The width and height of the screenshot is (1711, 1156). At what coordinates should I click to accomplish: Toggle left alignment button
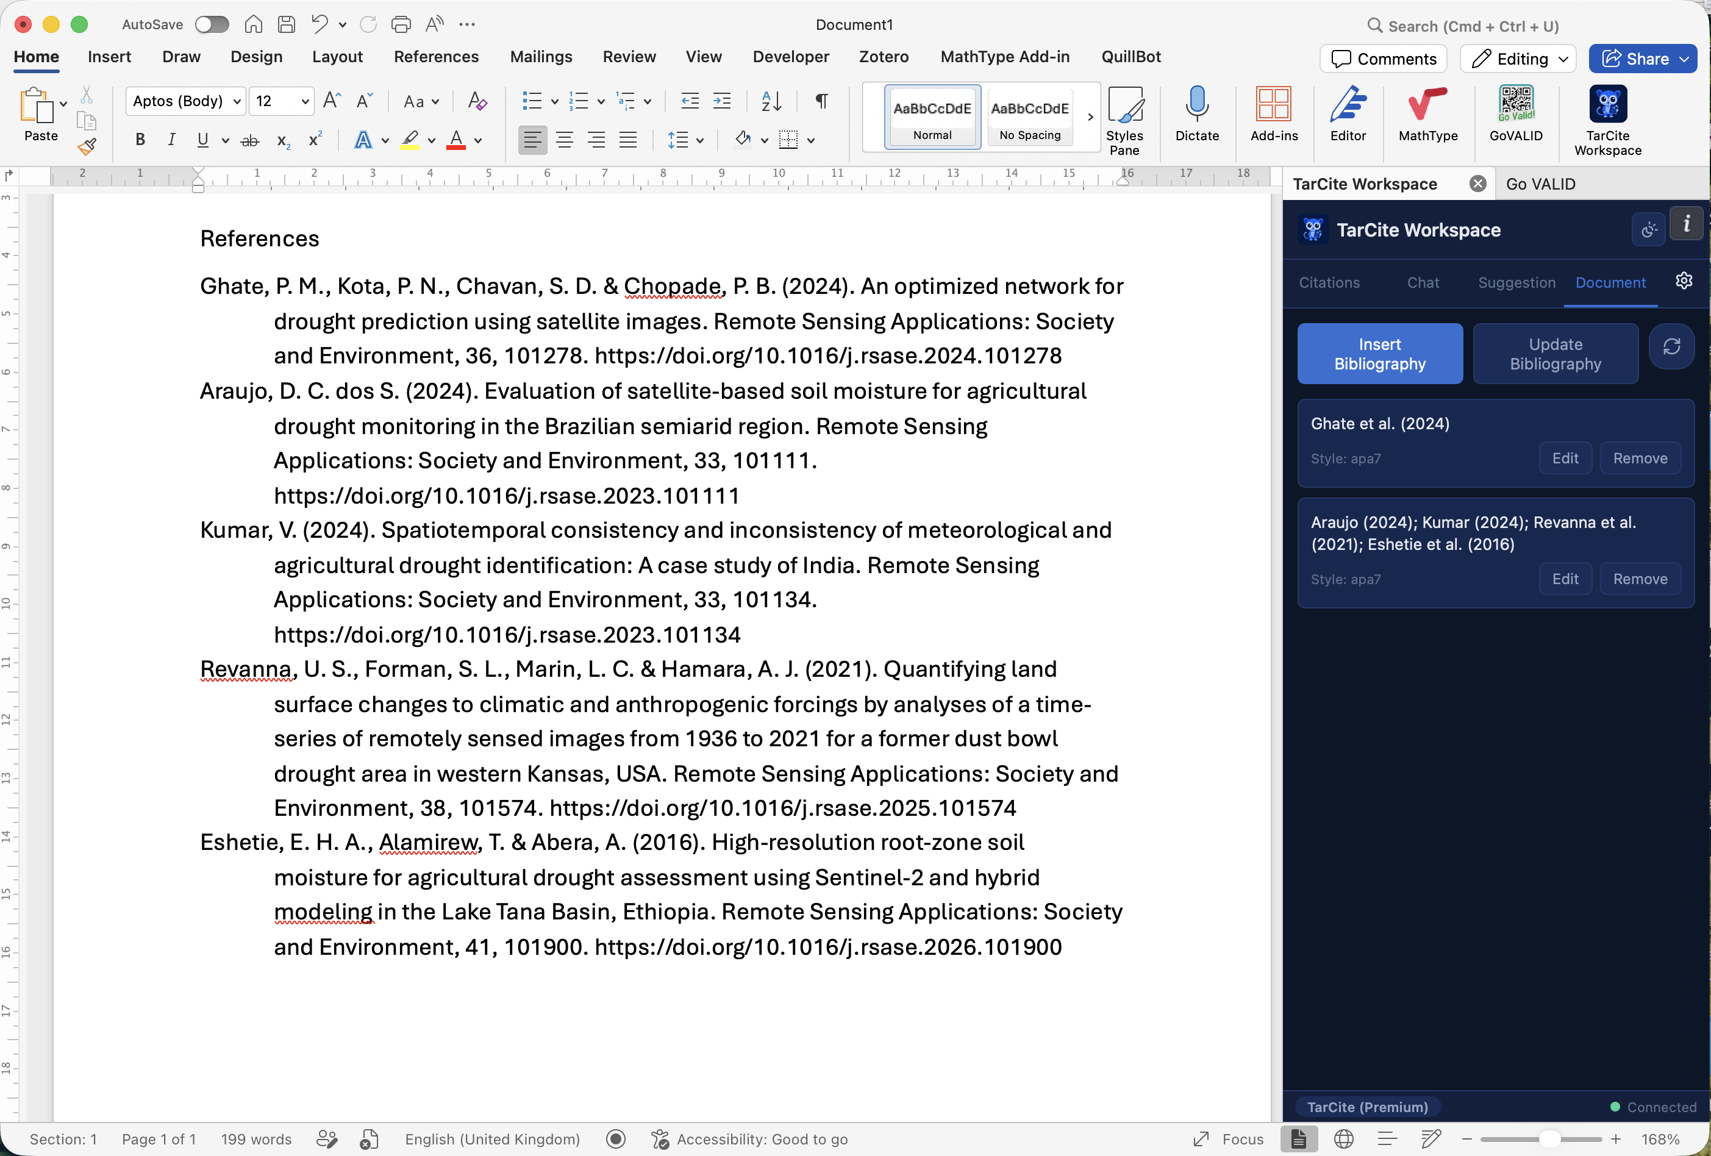532,140
